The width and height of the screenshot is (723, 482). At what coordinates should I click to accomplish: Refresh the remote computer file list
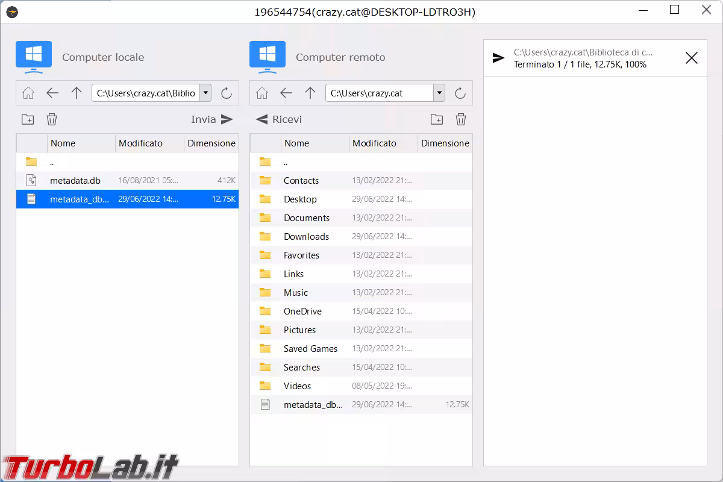point(460,93)
